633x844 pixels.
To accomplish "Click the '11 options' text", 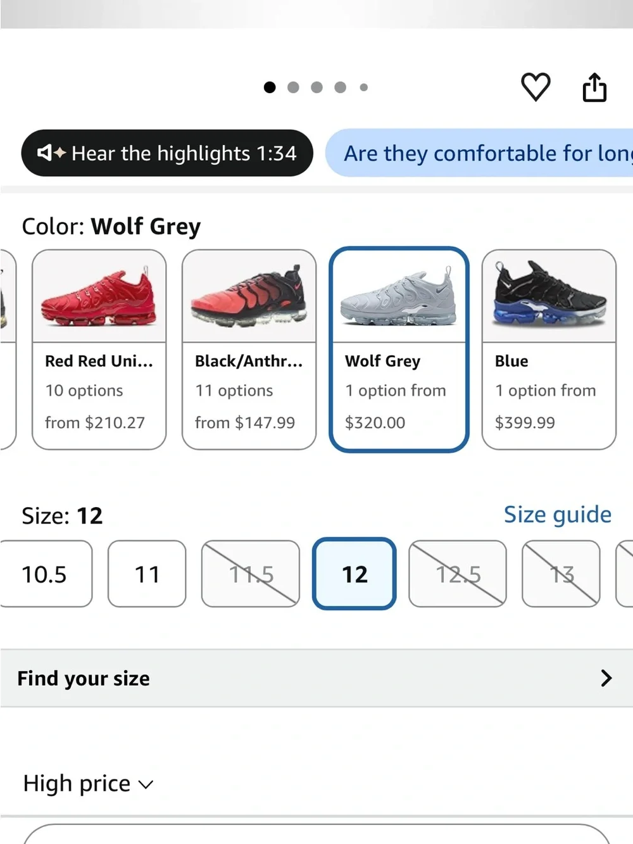I will pyautogui.click(x=234, y=391).
